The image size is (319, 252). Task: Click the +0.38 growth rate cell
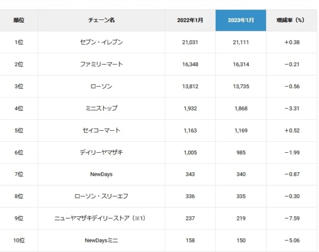click(x=291, y=43)
